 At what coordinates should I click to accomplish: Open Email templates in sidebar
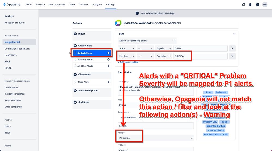tap(13, 107)
